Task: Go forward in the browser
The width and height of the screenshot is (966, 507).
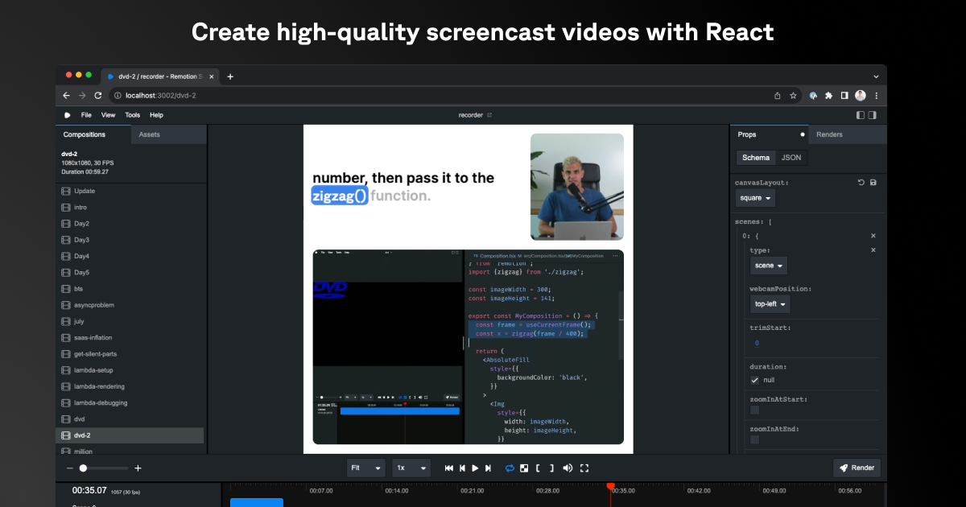Action: 82,95
